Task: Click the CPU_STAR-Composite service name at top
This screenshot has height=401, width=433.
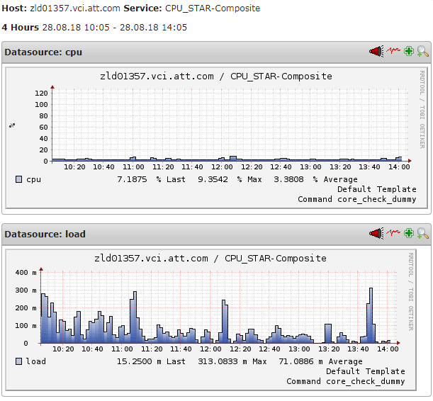Action: point(213,9)
